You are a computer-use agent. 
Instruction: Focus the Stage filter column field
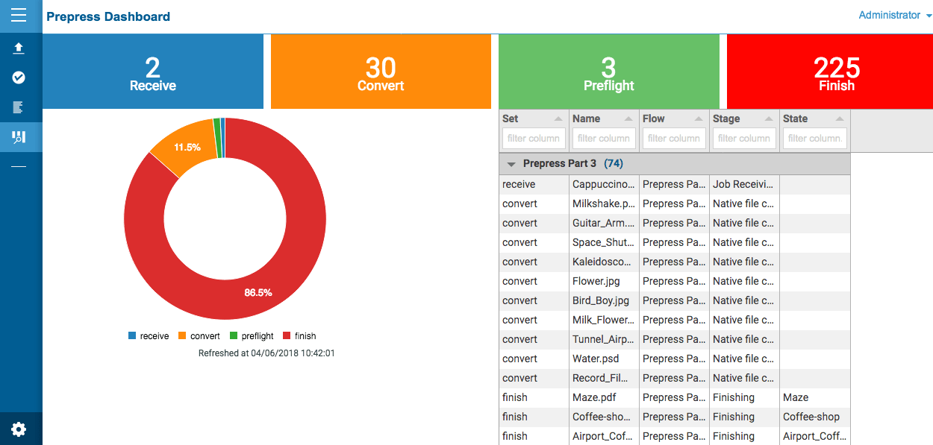click(744, 138)
